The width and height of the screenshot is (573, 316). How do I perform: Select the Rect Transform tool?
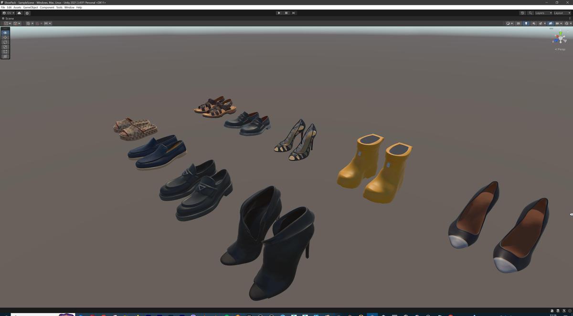pyautogui.click(x=5, y=51)
